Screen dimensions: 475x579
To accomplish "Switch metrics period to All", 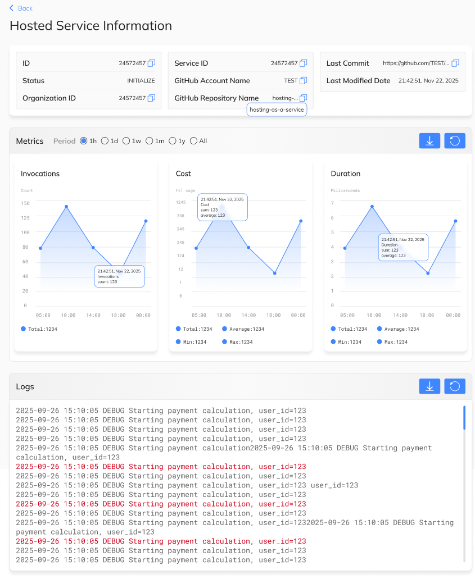I will click(x=193, y=141).
